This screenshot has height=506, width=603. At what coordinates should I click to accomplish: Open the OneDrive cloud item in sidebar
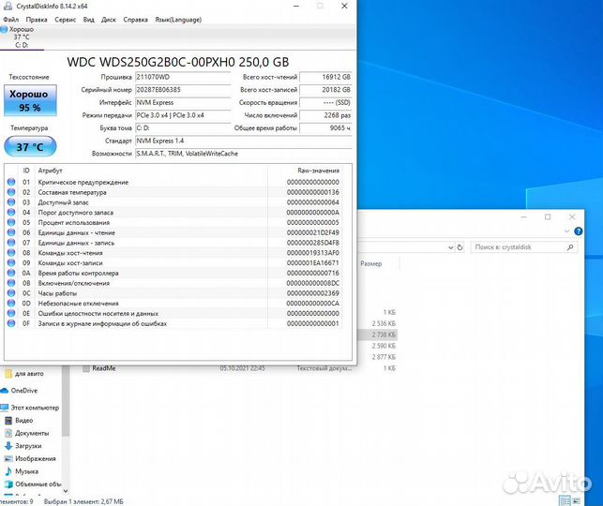[x=24, y=391]
